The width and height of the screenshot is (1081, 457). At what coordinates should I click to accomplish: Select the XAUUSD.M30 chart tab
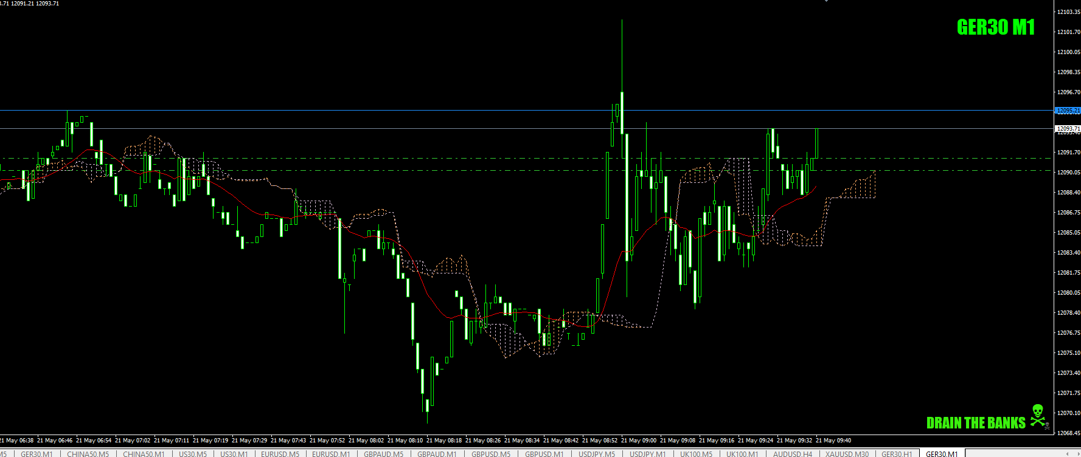(847, 454)
